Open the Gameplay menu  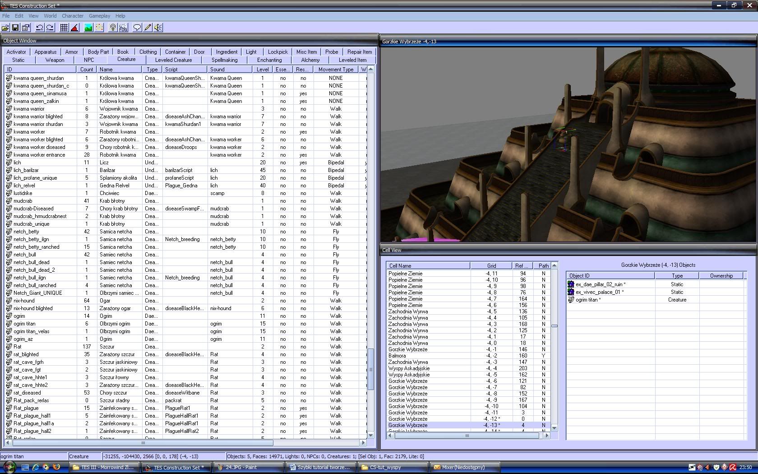(99, 15)
